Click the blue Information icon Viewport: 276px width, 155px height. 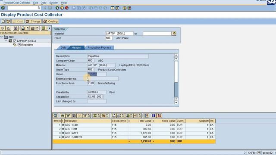tap(154, 116)
